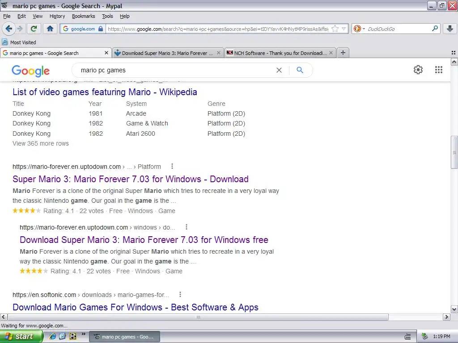Screen dimensions: 458x343
Task: Expand the quick launch chevron
Action: click(x=83, y=334)
